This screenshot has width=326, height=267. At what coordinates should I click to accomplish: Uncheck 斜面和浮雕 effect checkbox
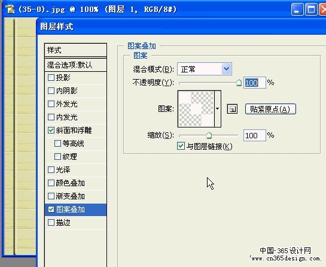click(x=51, y=131)
